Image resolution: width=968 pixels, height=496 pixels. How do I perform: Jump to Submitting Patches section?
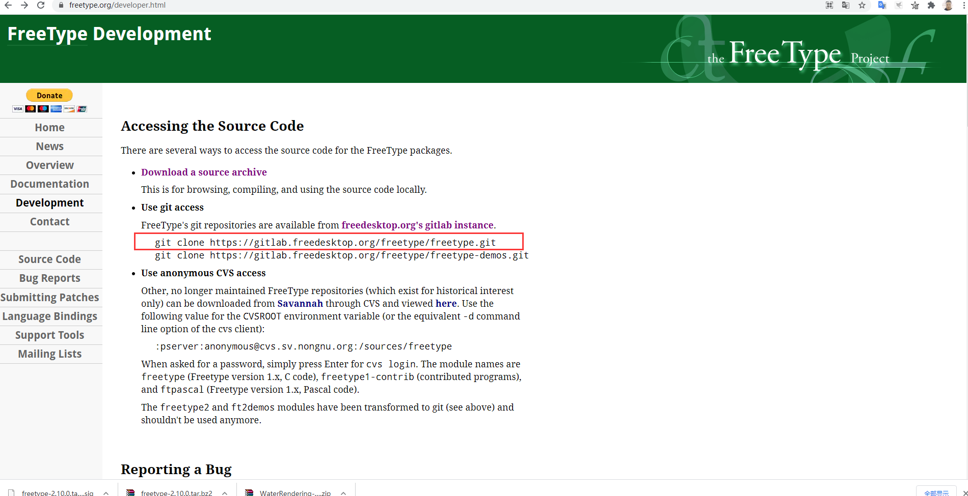pyautogui.click(x=50, y=298)
